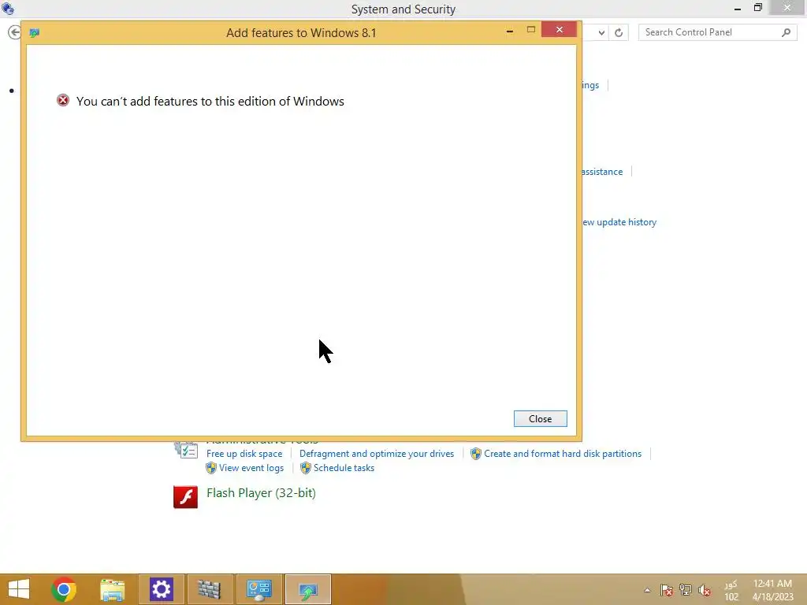Click the red error icon in dialog
The width and height of the screenshot is (807, 605).
(x=63, y=100)
